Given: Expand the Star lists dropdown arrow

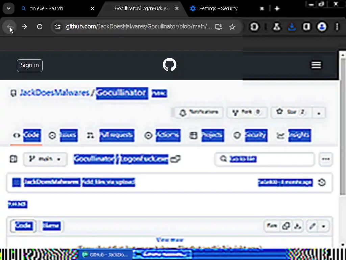Looking at the screenshot, I should [319, 113].
